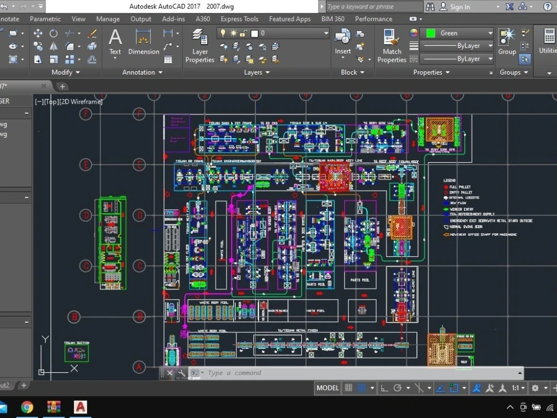The width and height of the screenshot is (557, 418).
Task: Click the MODEL space button
Action: pyautogui.click(x=328, y=388)
